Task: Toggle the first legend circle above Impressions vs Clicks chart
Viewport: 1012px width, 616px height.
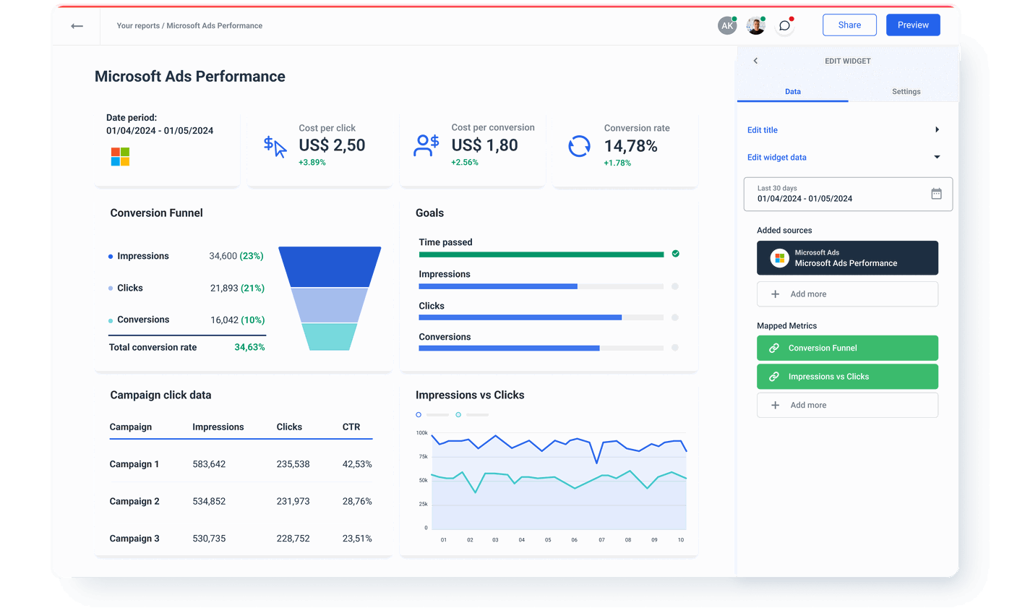Action: click(x=419, y=414)
